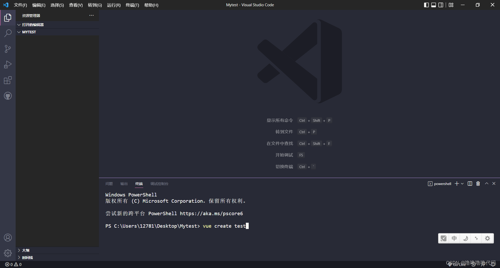Open the 文件(F) menu
500x268 pixels.
[x=20, y=5]
